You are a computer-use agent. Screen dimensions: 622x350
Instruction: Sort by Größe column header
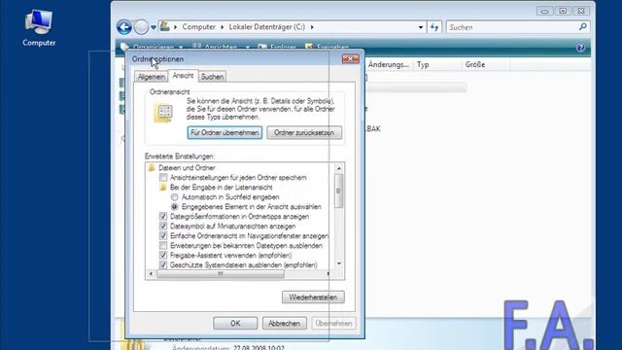coord(475,65)
